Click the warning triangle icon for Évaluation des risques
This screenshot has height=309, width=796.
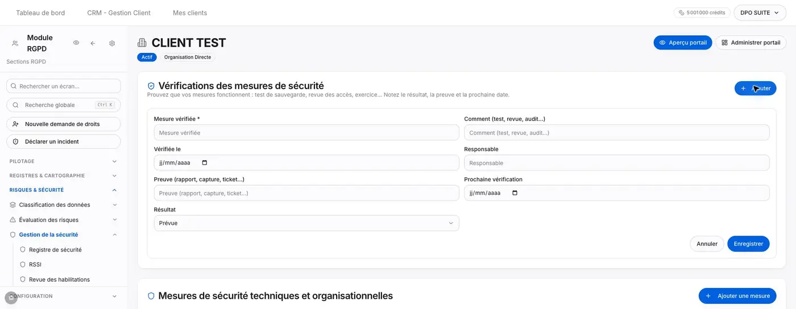click(13, 220)
